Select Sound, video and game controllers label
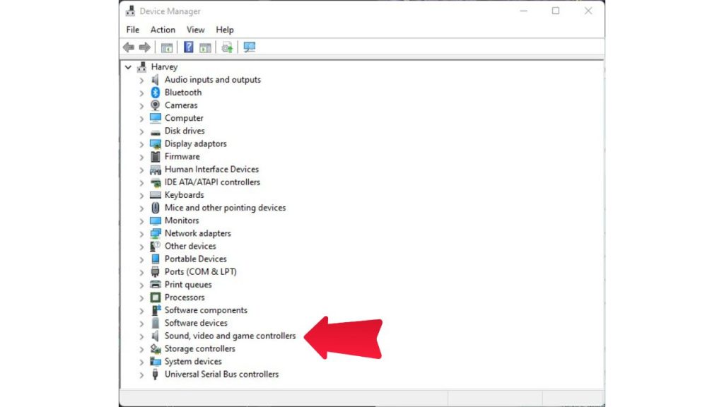Screen dimensions: 724x407 pyautogui.click(x=230, y=336)
